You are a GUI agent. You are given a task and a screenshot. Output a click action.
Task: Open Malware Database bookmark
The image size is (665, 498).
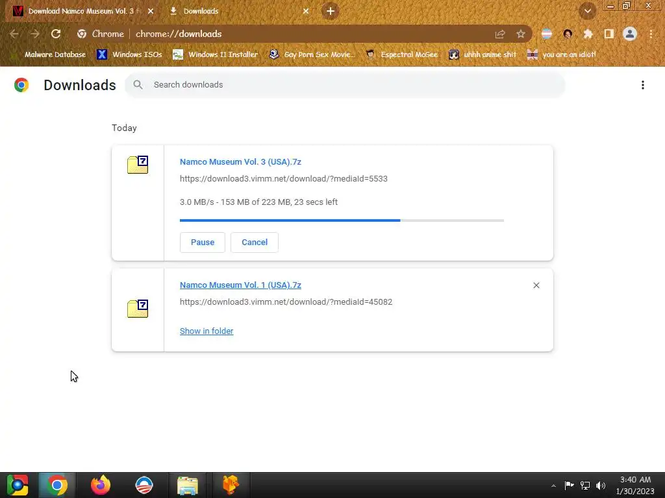click(49, 54)
